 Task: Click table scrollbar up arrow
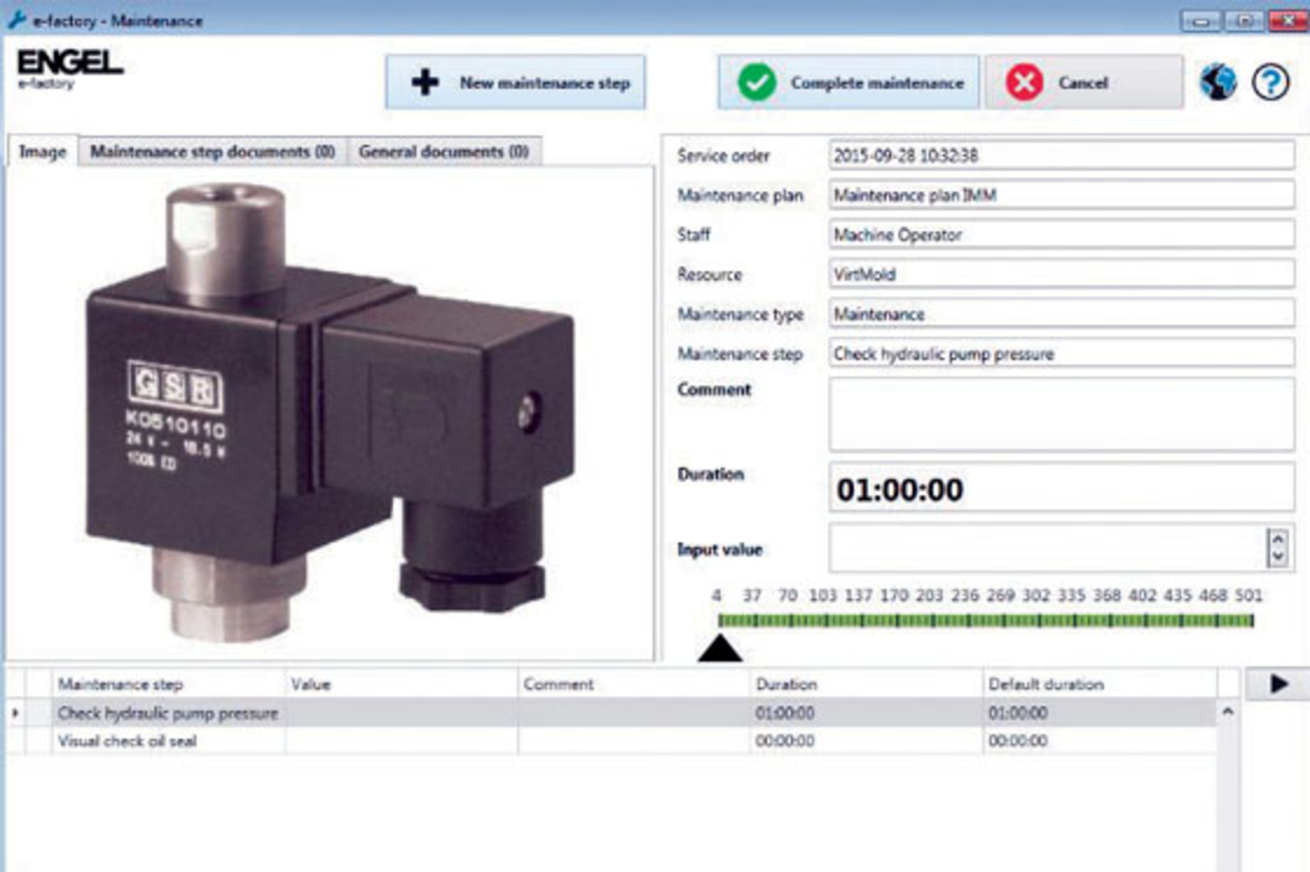pos(1227,712)
